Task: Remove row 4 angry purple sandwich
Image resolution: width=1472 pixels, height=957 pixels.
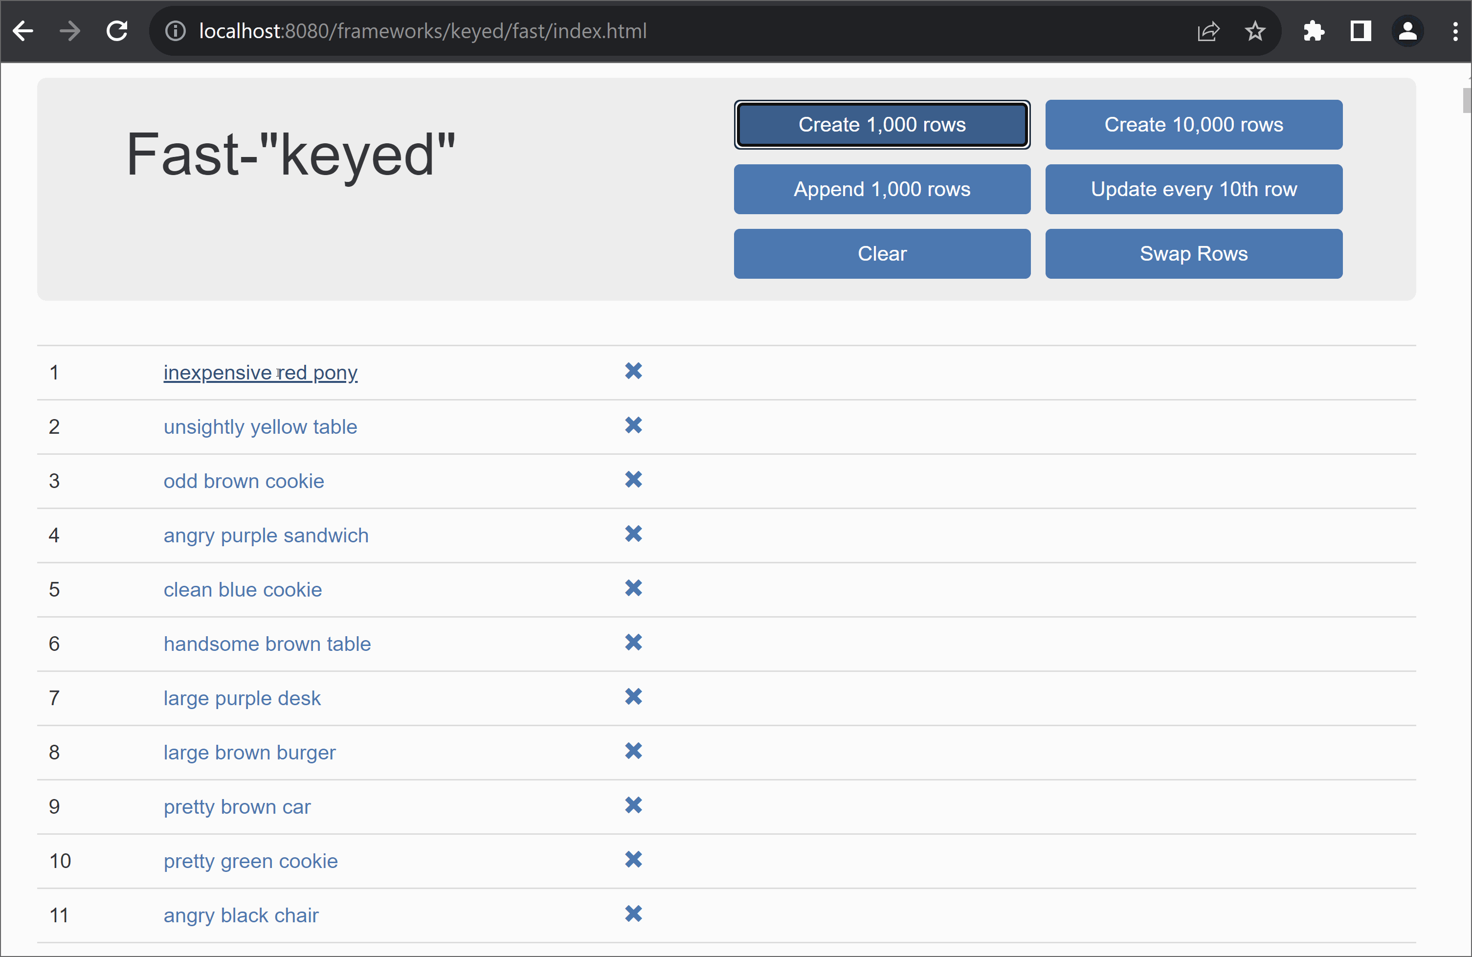Action: coord(633,534)
